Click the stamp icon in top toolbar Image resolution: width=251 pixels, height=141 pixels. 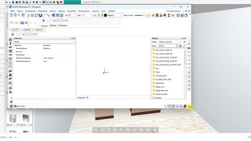[161, 15]
